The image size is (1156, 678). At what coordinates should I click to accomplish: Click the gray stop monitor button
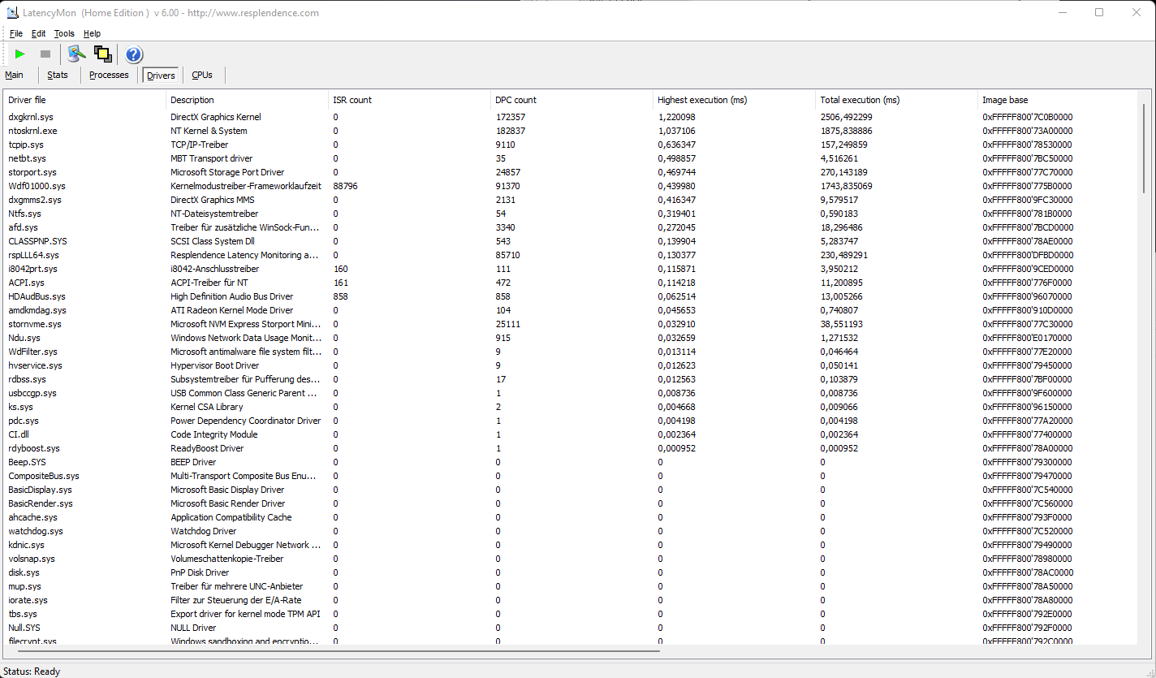[45, 54]
